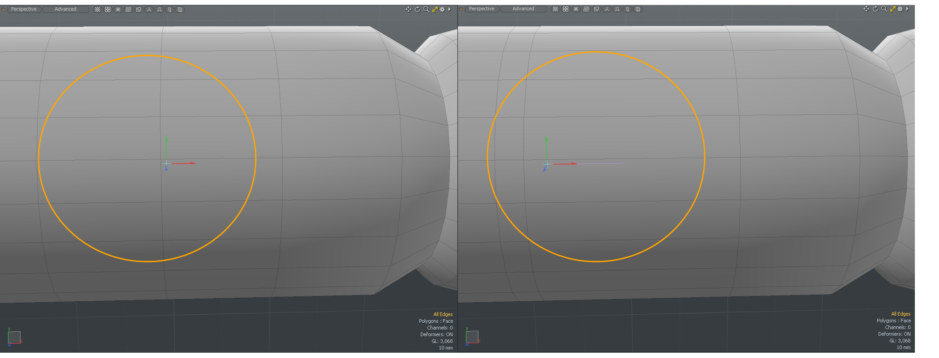Click the yellow maximize arrows in right viewport
This screenshot has width=939, height=358.
tap(892, 9)
